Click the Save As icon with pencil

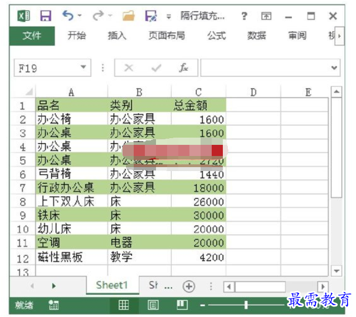click(x=151, y=16)
